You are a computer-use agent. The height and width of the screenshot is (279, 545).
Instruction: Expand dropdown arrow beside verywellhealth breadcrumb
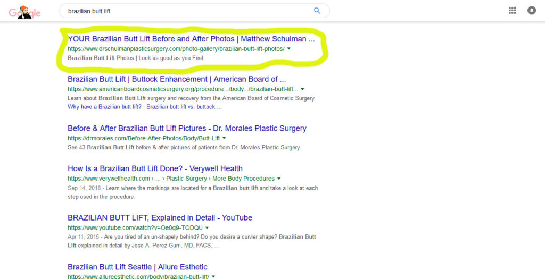279,179
